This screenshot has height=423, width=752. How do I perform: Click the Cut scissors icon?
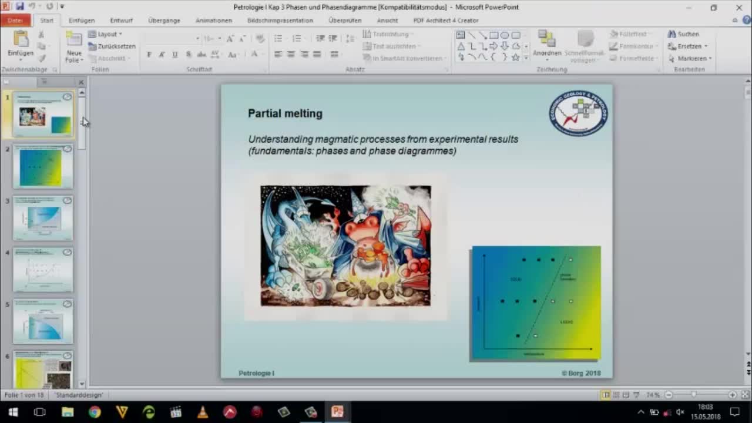point(41,35)
